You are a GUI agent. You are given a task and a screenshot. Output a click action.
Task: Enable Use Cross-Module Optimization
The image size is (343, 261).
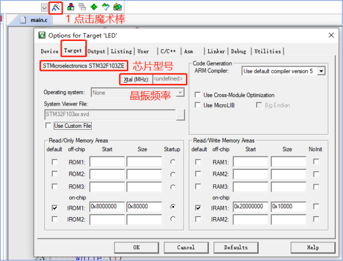point(197,95)
